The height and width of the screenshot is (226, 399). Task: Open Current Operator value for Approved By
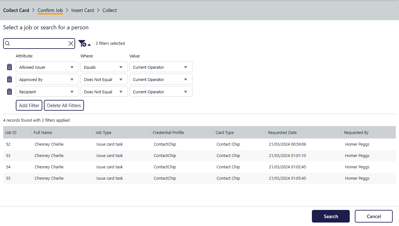[x=161, y=79]
